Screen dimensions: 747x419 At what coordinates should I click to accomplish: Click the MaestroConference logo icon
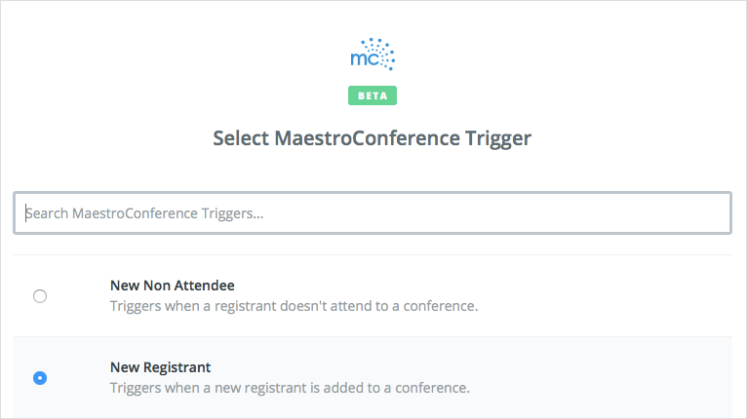tap(373, 55)
